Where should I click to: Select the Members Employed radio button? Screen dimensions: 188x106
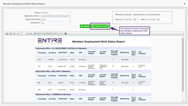pyautogui.click(x=116, y=15)
